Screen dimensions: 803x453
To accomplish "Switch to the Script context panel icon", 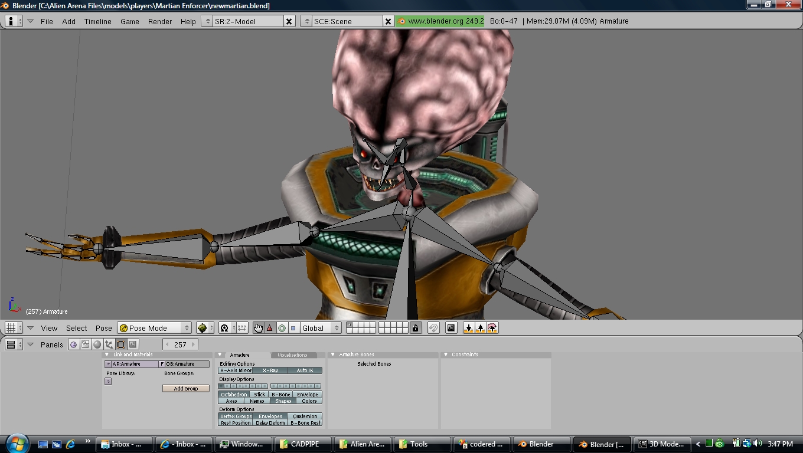I will [x=85, y=344].
